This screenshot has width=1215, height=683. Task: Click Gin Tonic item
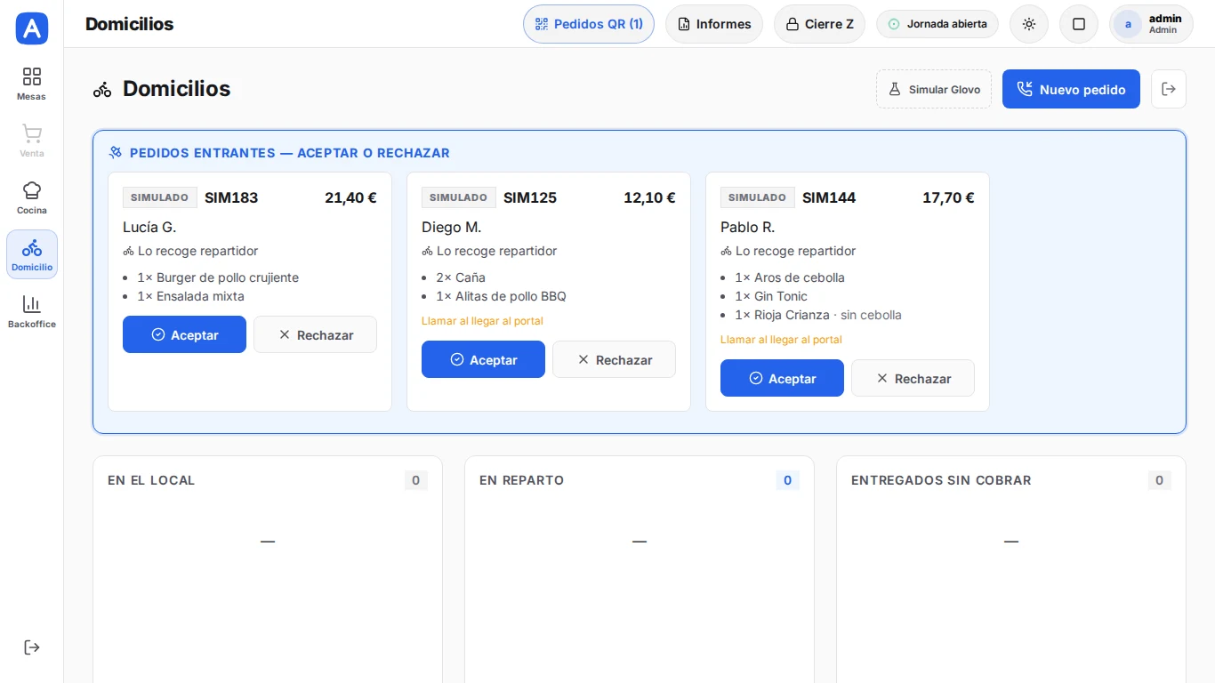click(771, 296)
